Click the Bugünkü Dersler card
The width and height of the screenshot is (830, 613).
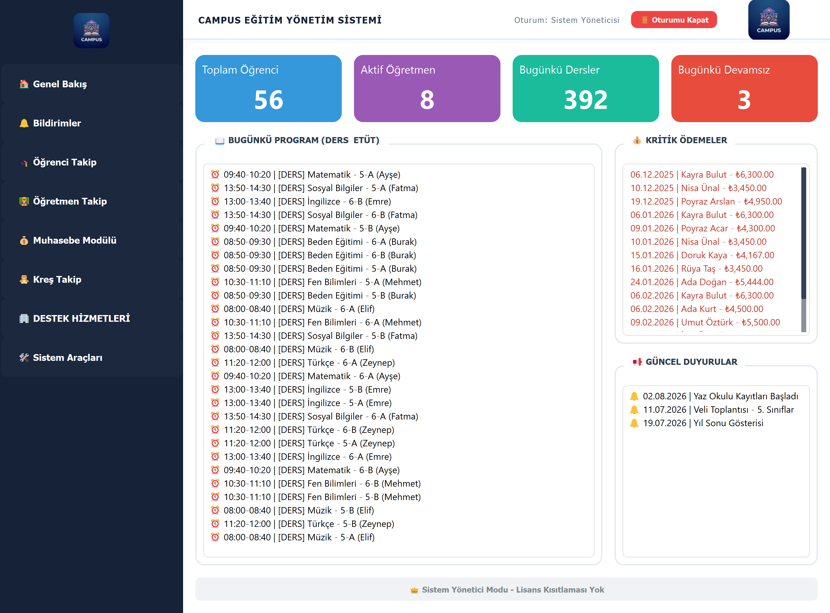(586, 89)
